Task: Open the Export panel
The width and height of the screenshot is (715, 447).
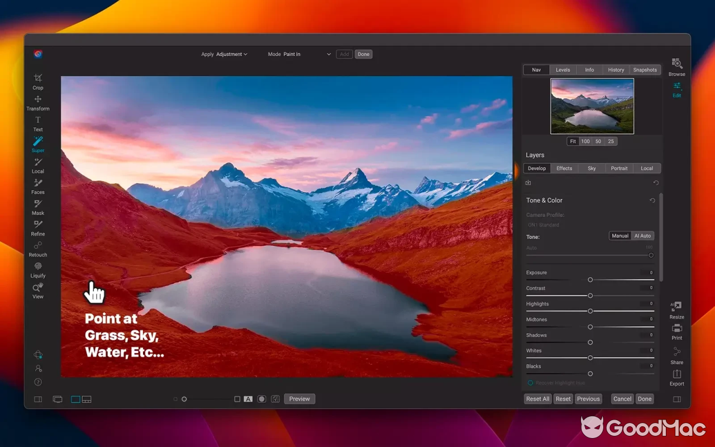Action: pyautogui.click(x=676, y=377)
